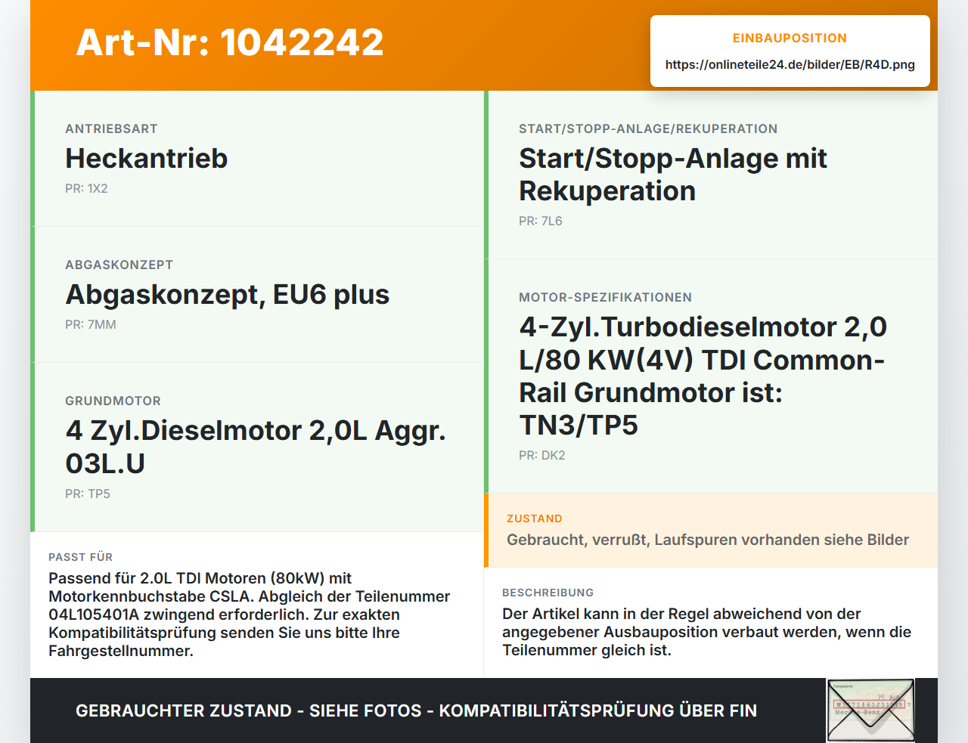The height and width of the screenshot is (743, 968).
Task: Click the PR: TP5 code label
Action: pos(88,494)
